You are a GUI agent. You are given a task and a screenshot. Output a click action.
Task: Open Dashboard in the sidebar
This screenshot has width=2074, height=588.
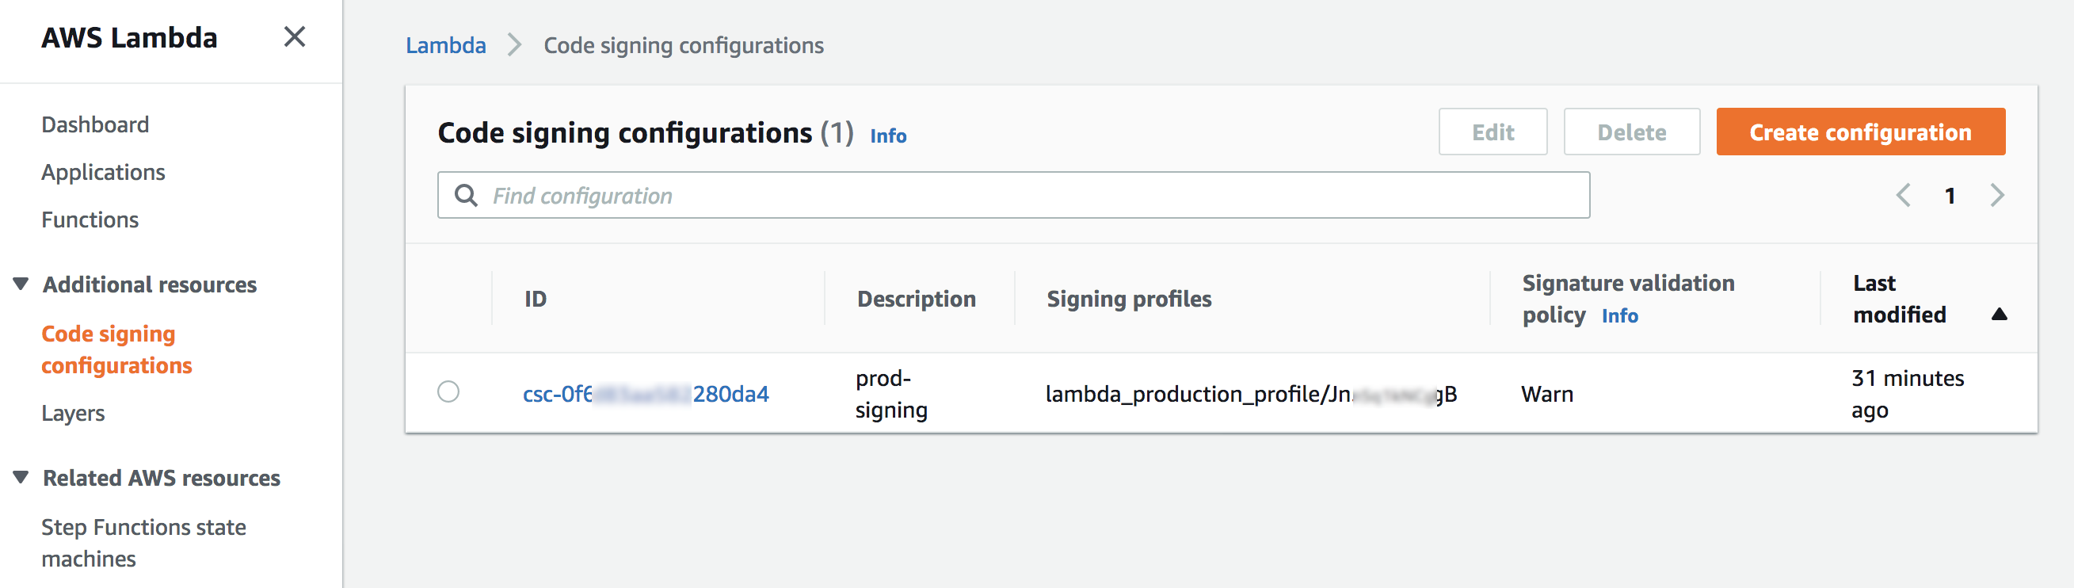(95, 125)
